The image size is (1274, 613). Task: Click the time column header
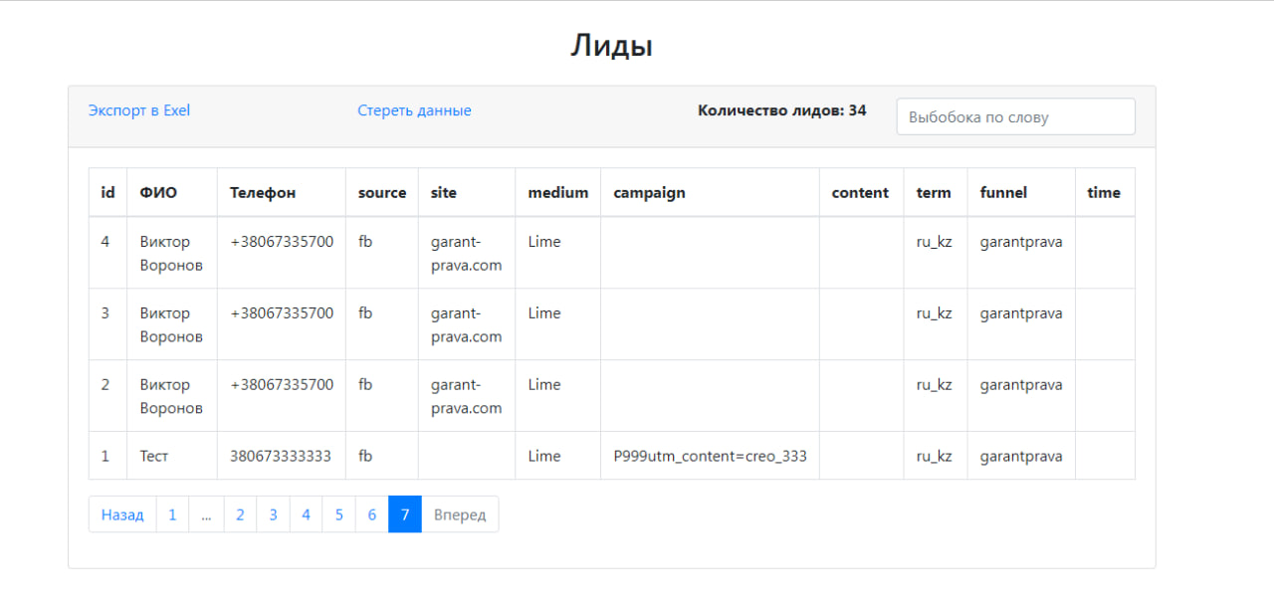click(x=1104, y=193)
